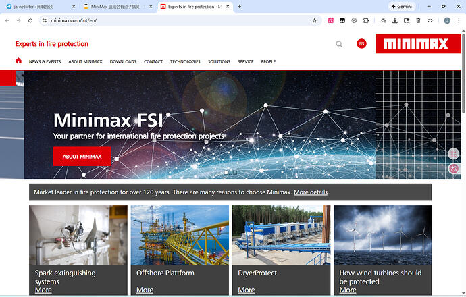
Task: Open the EN language selector
Action: pos(361,44)
